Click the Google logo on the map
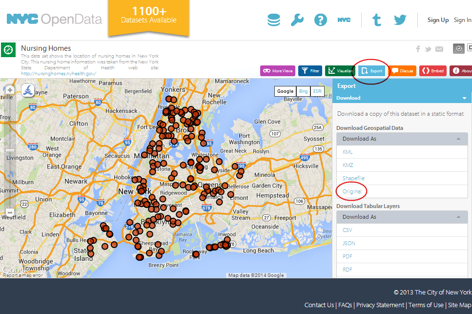 tap(16, 270)
